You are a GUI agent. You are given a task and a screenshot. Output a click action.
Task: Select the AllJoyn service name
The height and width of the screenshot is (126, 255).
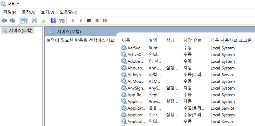[136, 75]
